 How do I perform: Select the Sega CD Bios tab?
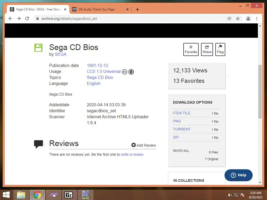(x=38, y=9)
